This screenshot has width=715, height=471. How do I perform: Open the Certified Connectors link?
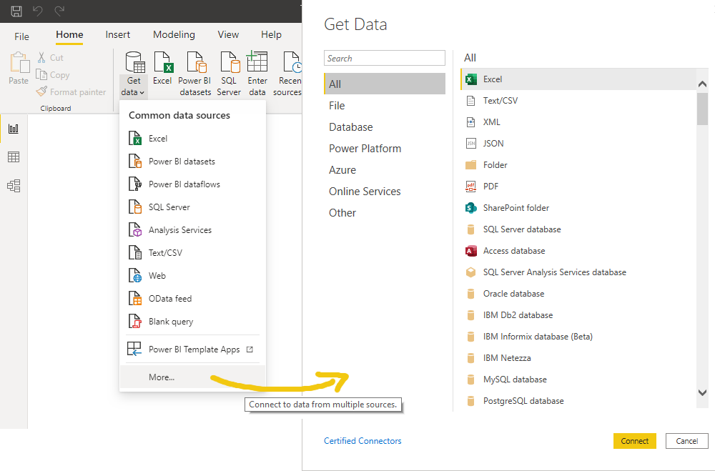tap(363, 441)
